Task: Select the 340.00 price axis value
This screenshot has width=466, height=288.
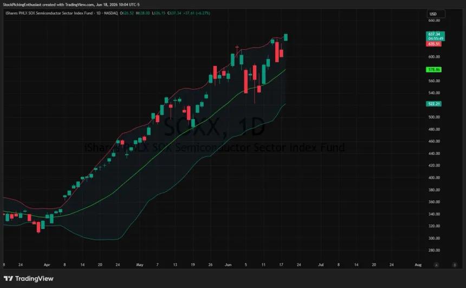Action: [434, 214]
